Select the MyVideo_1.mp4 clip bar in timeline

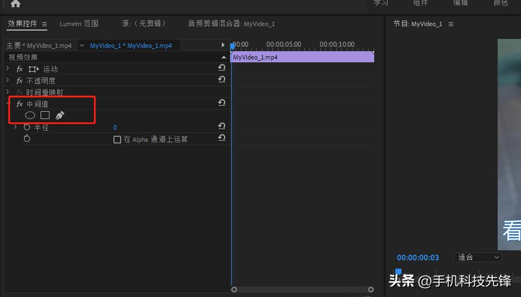302,57
